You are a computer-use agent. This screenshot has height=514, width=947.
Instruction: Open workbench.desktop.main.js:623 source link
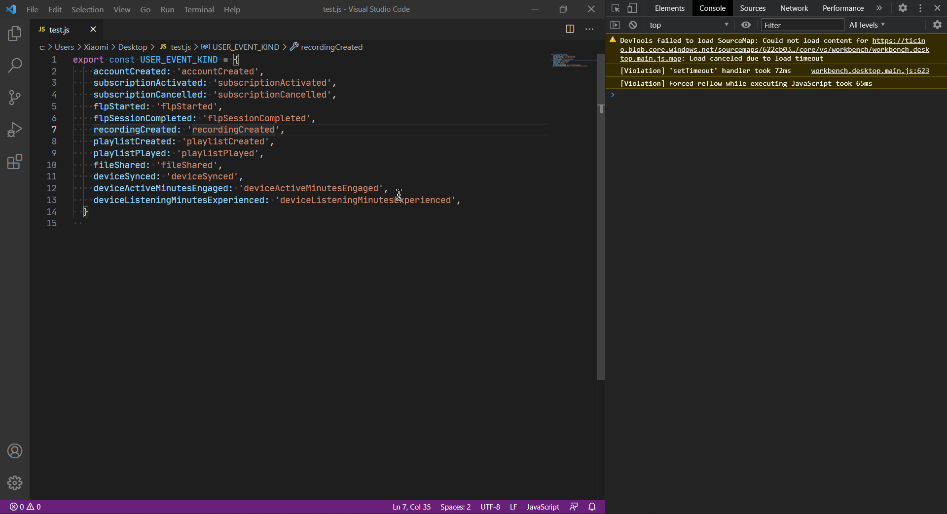870,70
